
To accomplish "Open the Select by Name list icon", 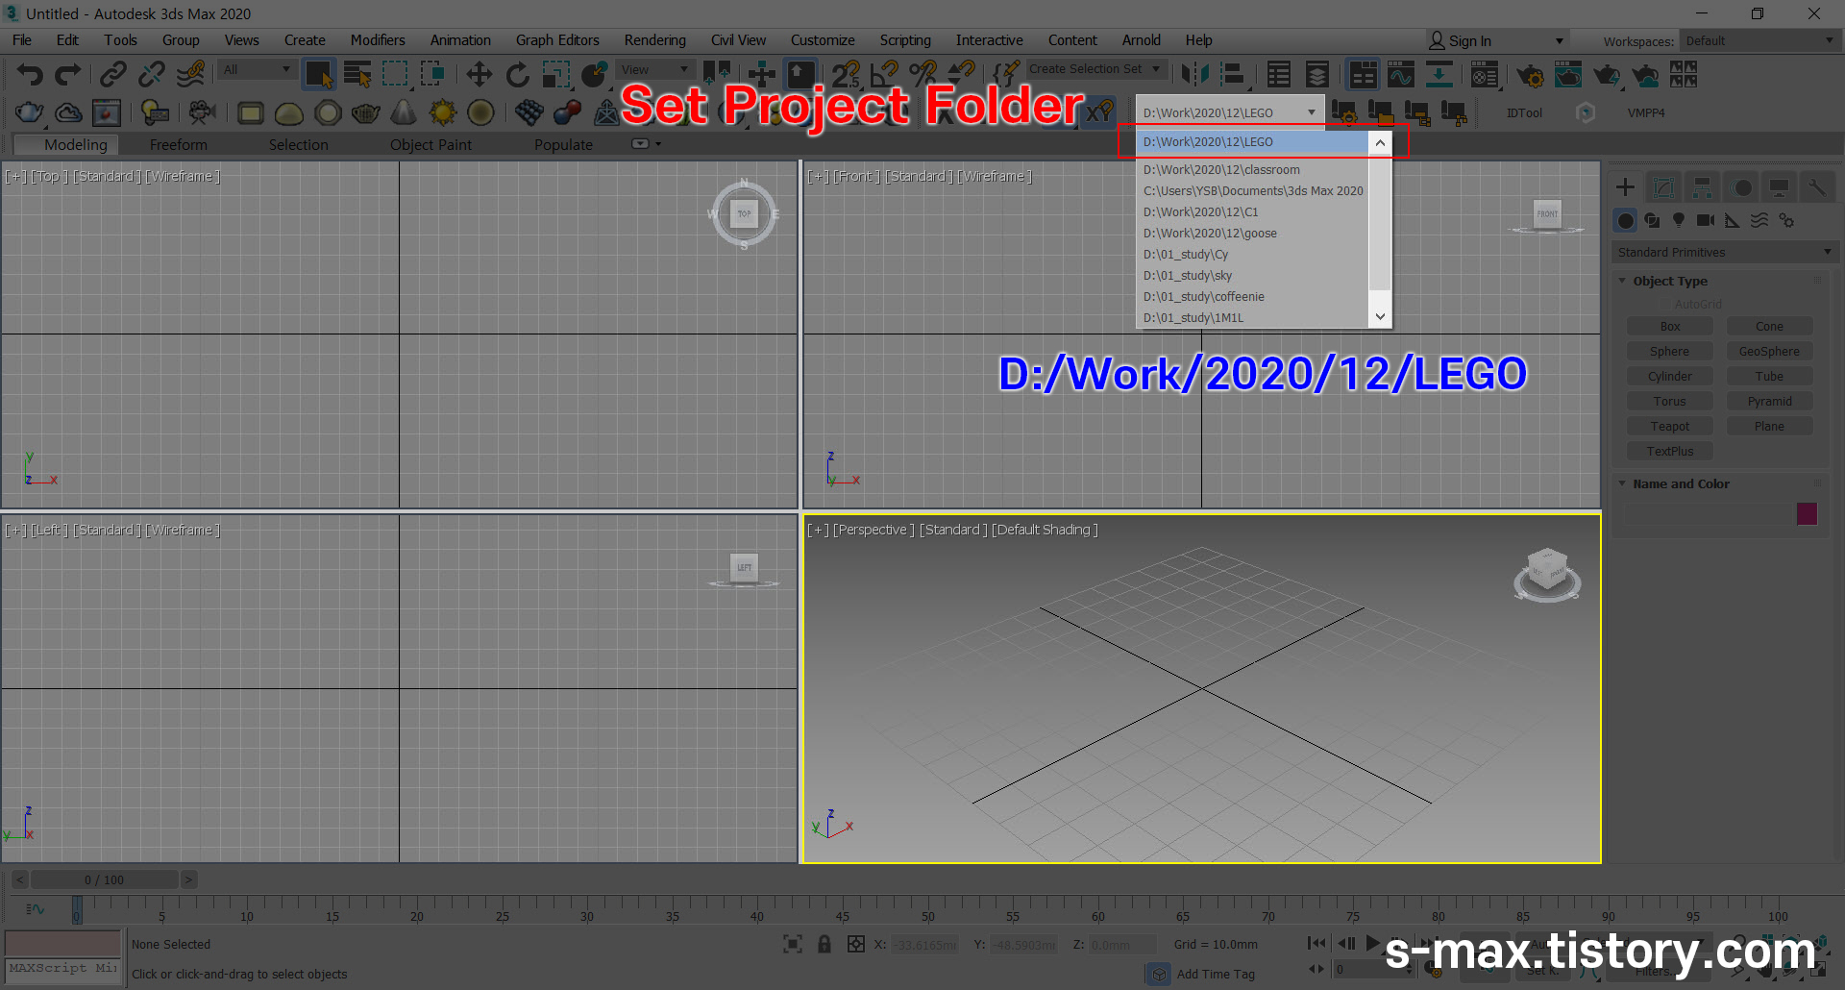I will click(357, 74).
